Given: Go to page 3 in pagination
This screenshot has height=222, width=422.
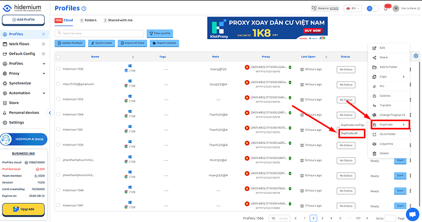Looking at the screenshot, I should coord(322,218).
